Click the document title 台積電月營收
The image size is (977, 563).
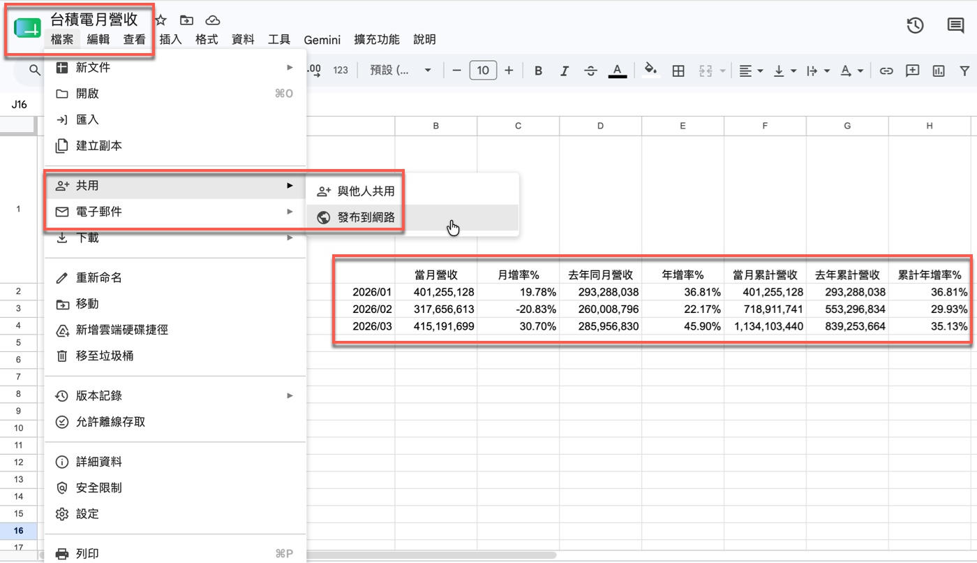pos(94,20)
